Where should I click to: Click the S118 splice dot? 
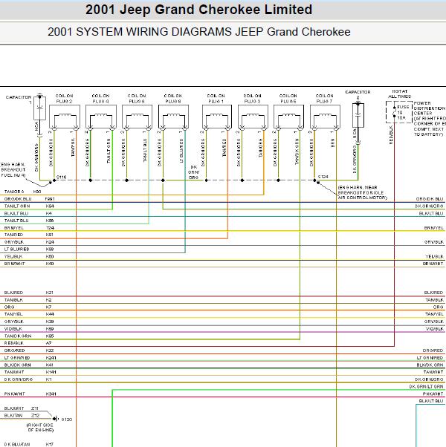coord(54,180)
